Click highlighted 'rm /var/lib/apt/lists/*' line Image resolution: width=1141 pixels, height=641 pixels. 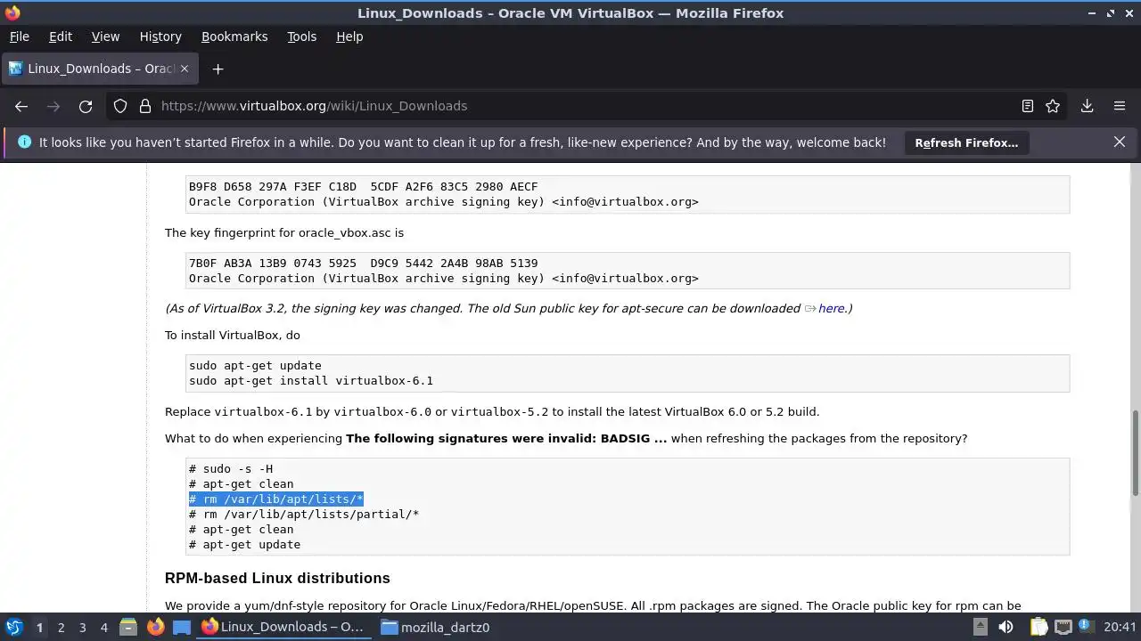point(276,499)
